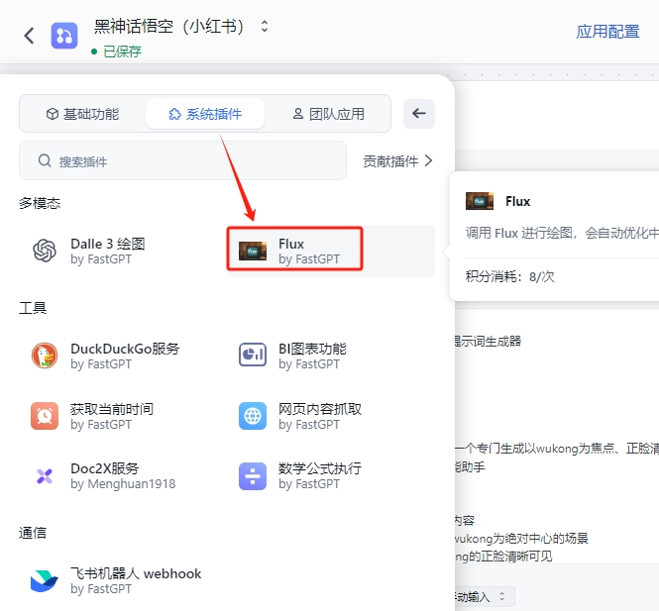Image resolution: width=659 pixels, height=611 pixels.
Task: Select 数学公式执行 plugin name
Action: tap(320, 468)
